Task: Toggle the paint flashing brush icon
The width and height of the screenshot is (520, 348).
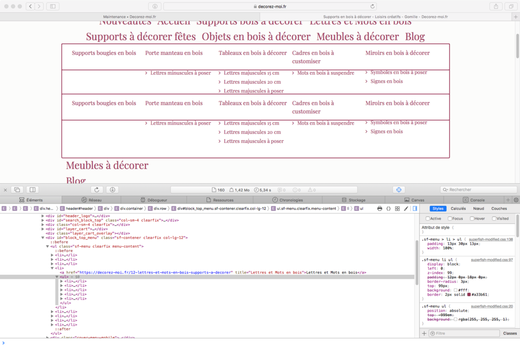Action: 406,208
